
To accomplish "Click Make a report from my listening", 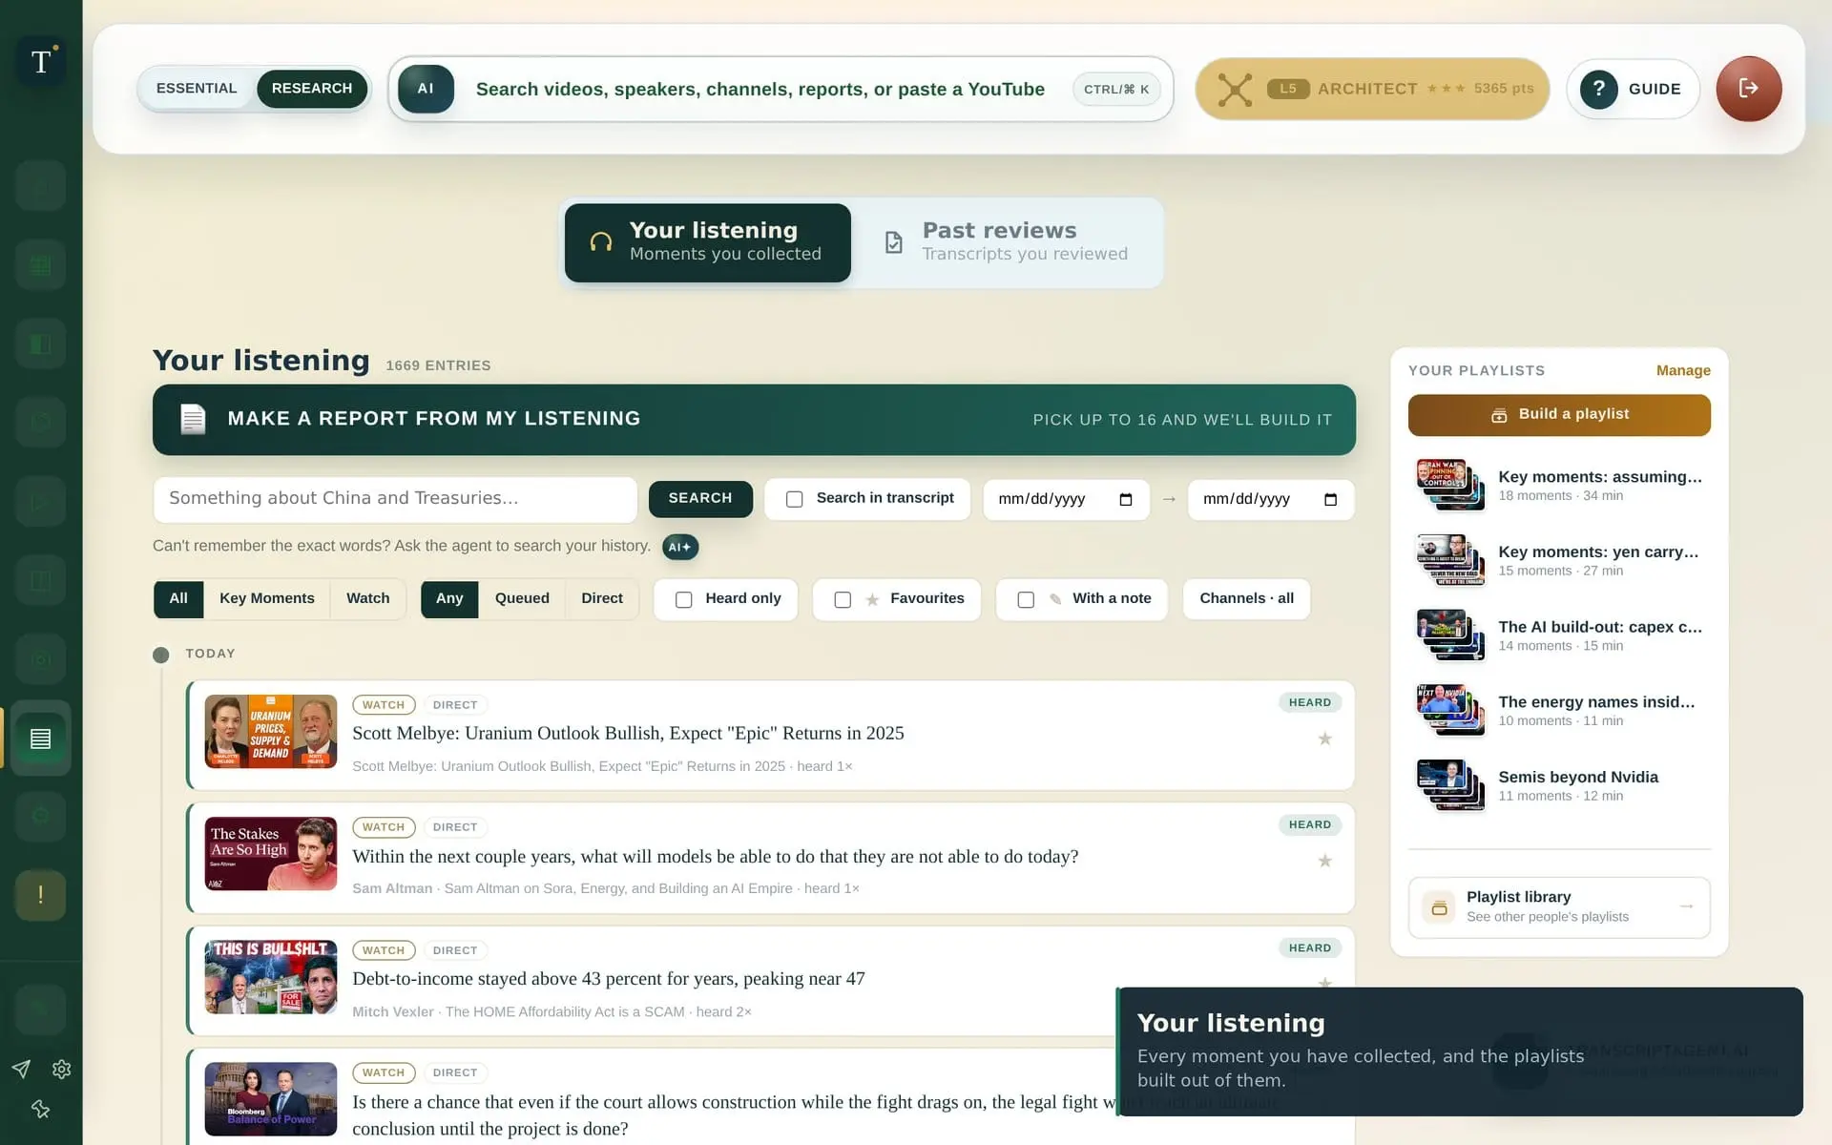I will [754, 420].
